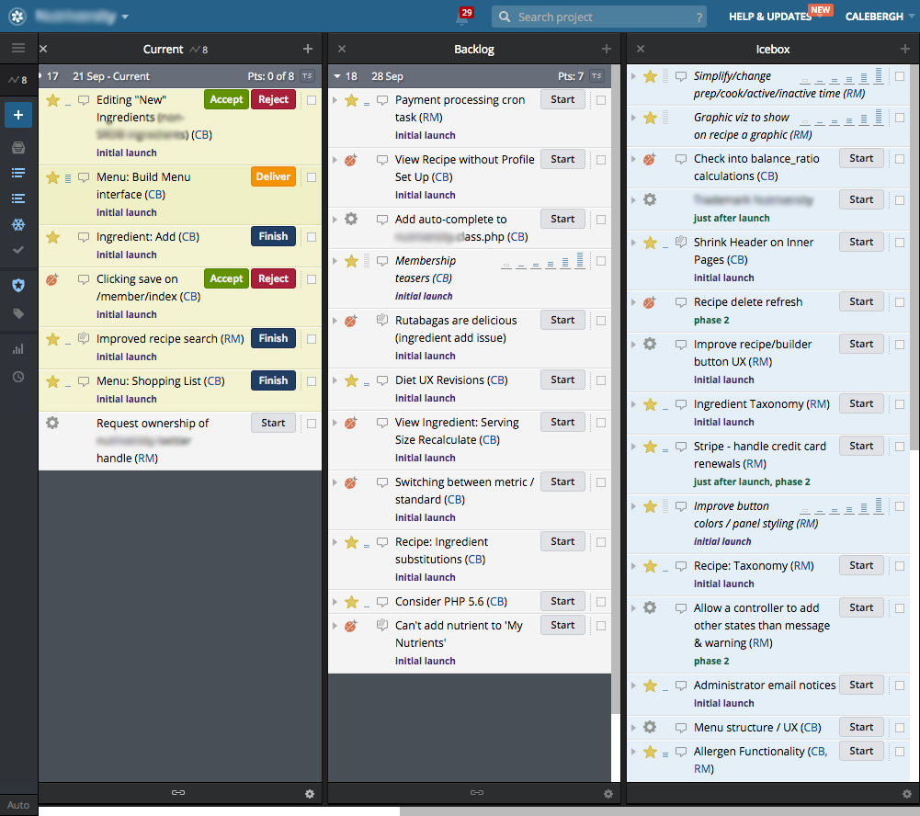Accept the Editing New Ingredients story
This screenshot has height=816, width=920.
point(226,100)
